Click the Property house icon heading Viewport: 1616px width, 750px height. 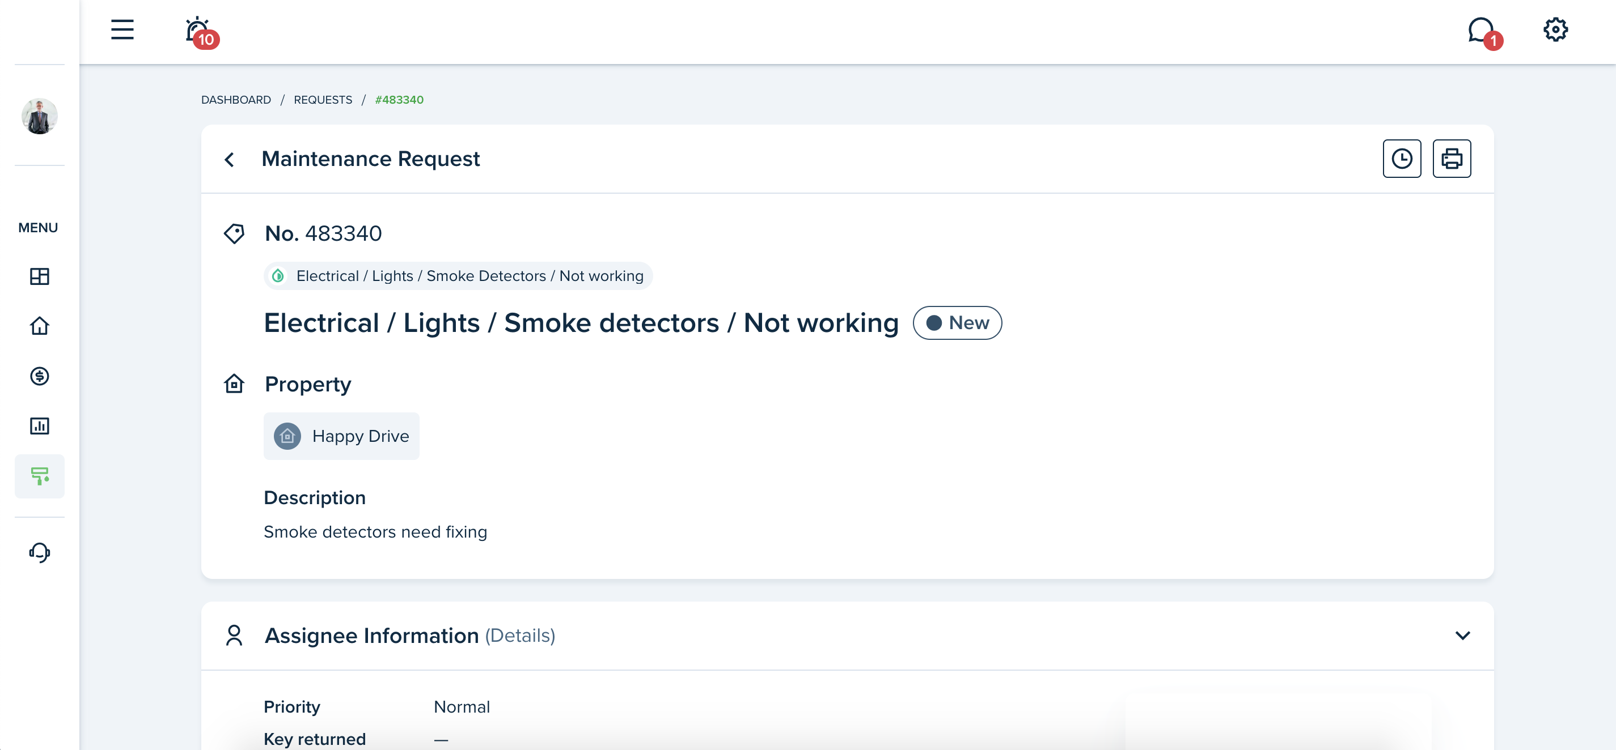234,383
